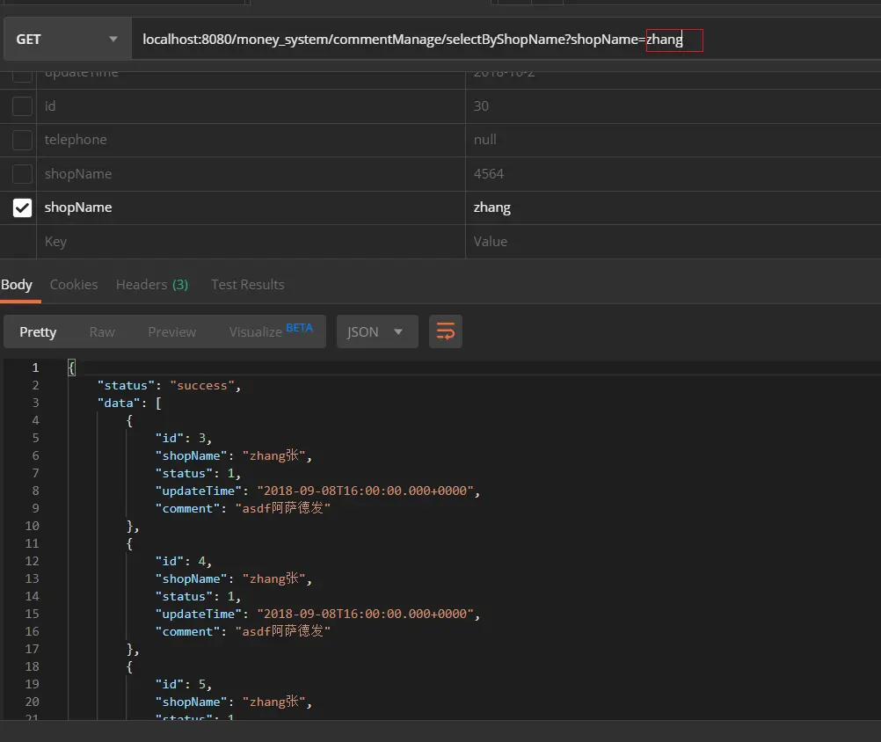Open the Visualize BETA view

[x=271, y=331]
